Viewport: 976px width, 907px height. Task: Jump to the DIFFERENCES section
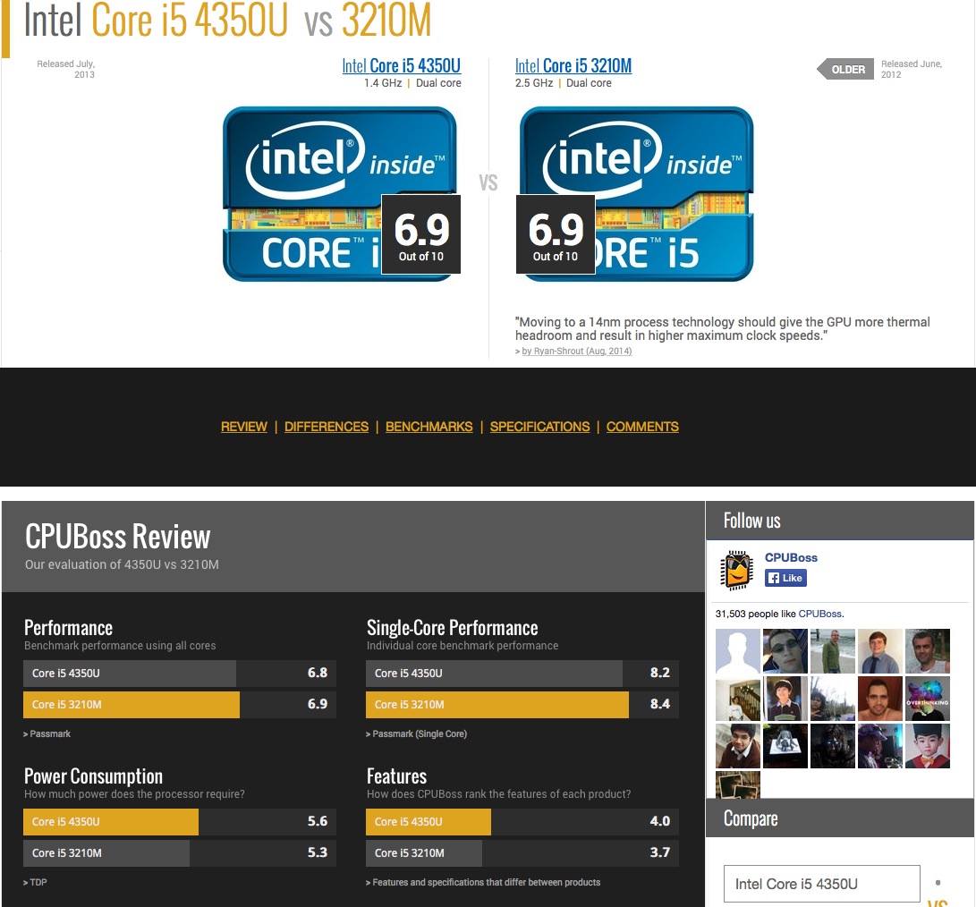click(327, 427)
